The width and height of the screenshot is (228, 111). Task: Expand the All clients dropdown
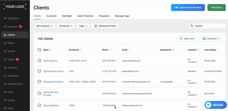click(66, 26)
